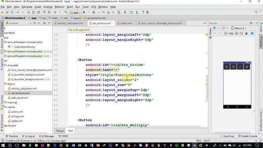Click the Debug bug toolbar icon

[x=94, y=12]
